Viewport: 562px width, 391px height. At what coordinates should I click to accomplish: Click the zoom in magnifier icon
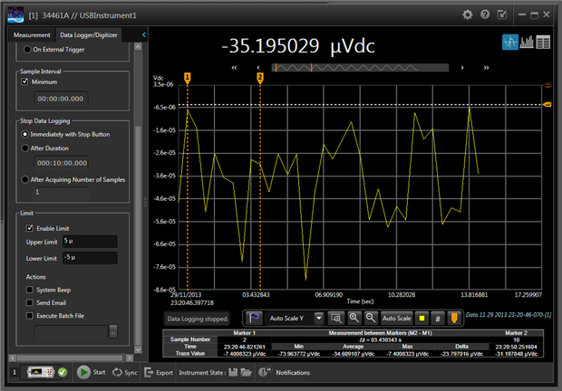[x=353, y=319]
